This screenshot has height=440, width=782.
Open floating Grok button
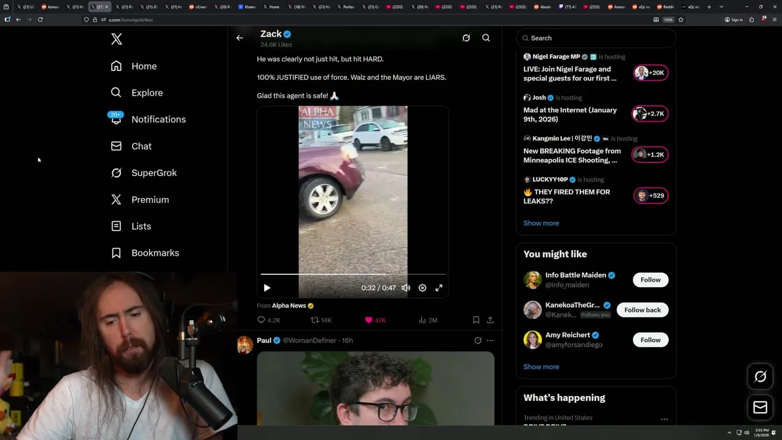coord(761,377)
